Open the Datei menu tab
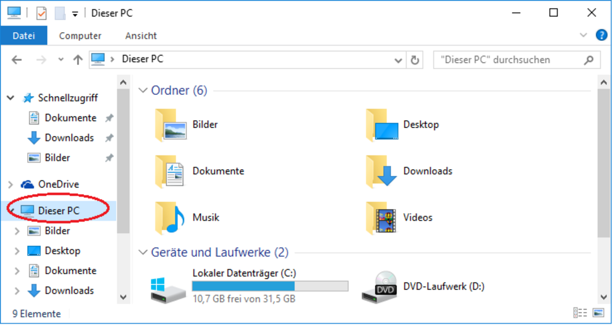The image size is (615, 328). click(x=24, y=36)
